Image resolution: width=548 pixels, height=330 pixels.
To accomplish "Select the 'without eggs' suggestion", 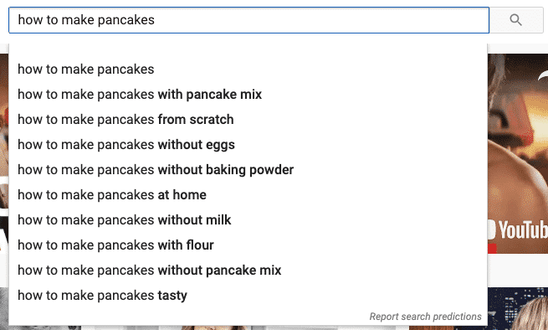I will click(248, 145).
